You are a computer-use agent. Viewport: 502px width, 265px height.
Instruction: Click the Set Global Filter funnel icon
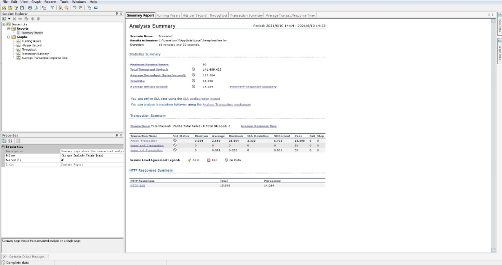52,8
